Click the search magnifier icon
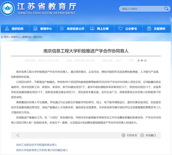 166,8
